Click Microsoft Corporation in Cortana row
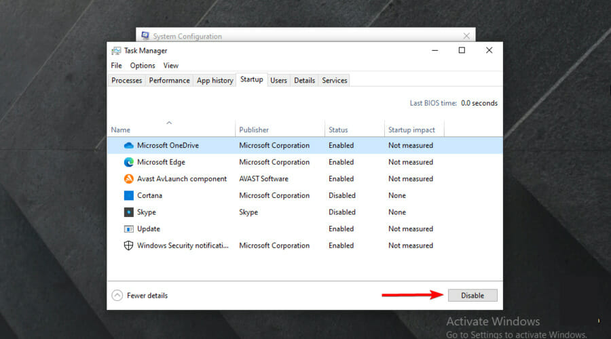The width and height of the screenshot is (611, 339). click(274, 195)
